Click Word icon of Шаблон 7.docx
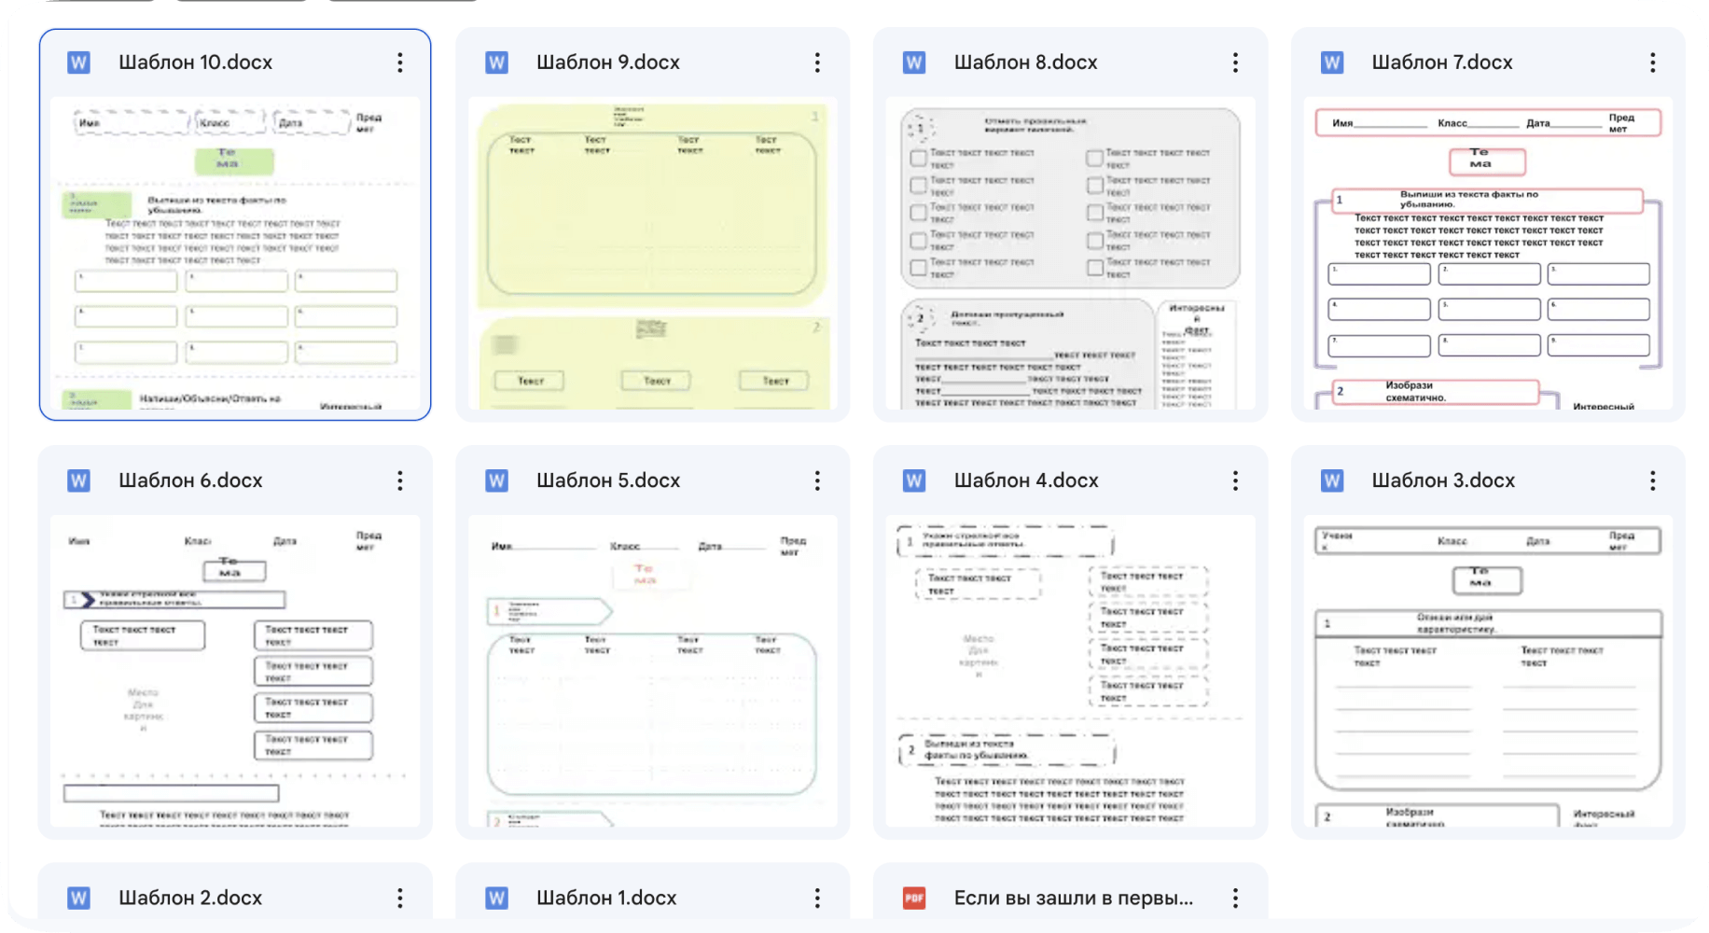The height and width of the screenshot is (933, 1709). tap(1332, 63)
